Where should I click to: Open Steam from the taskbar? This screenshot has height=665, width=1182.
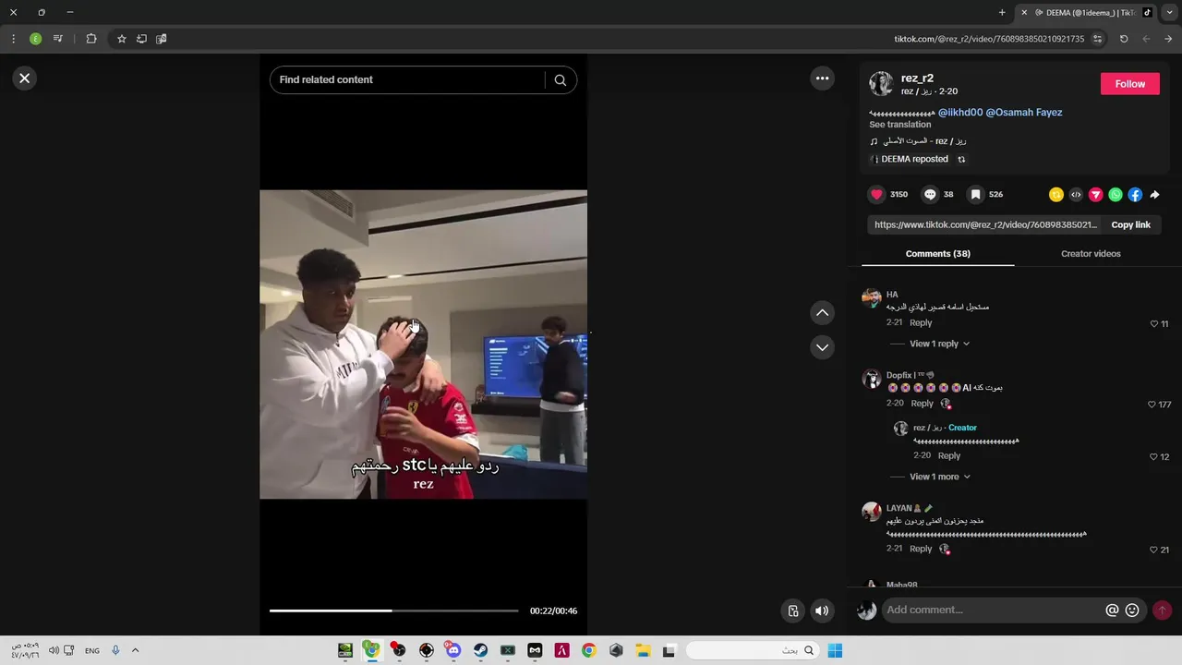(x=480, y=650)
